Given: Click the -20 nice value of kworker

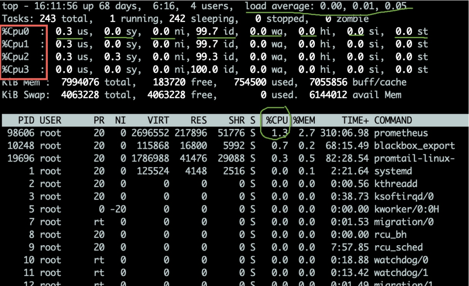Looking at the screenshot, I should 118,209.
